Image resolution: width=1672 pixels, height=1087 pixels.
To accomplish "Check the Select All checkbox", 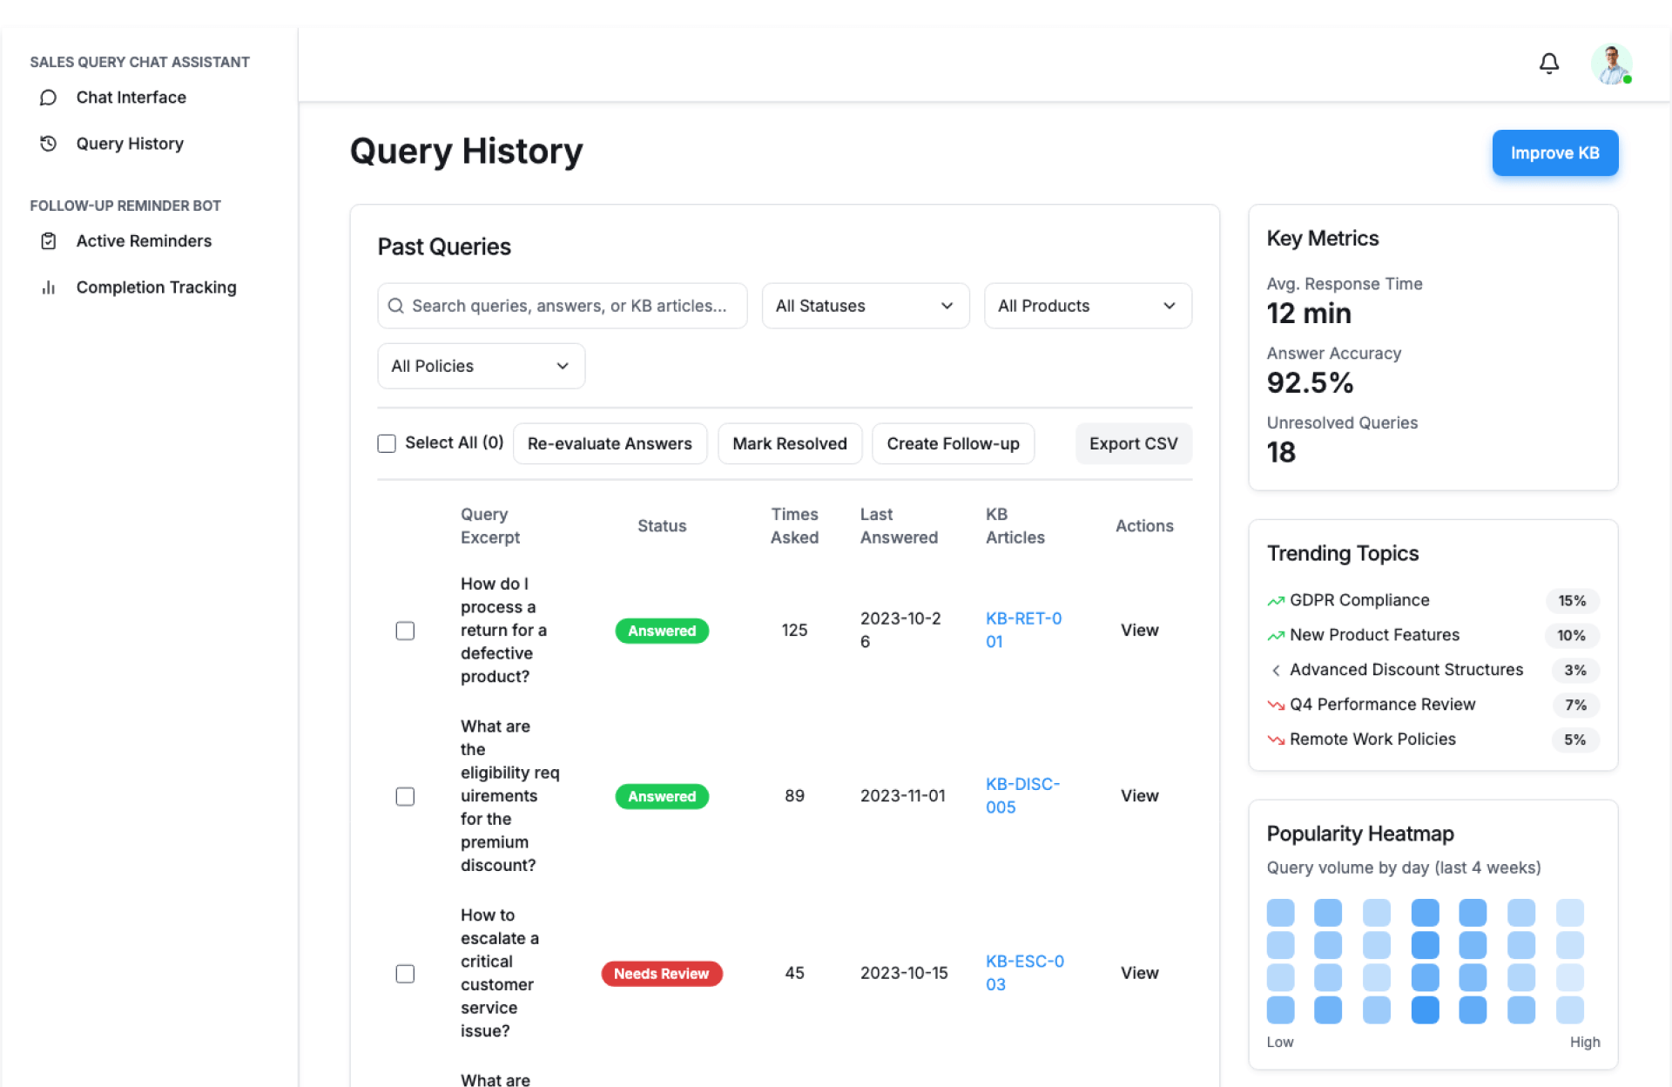I will point(387,443).
